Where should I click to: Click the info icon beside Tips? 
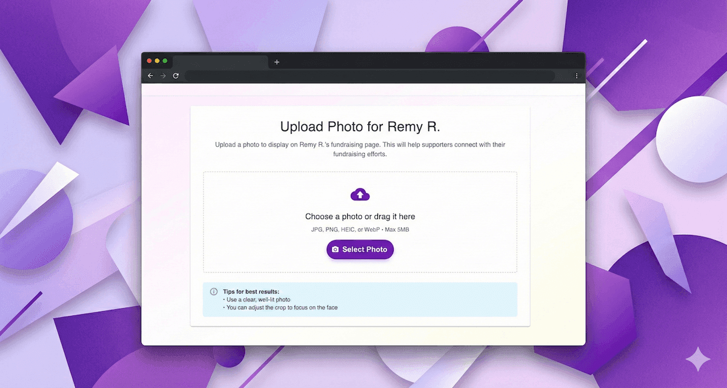pyautogui.click(x=213, y=292)
